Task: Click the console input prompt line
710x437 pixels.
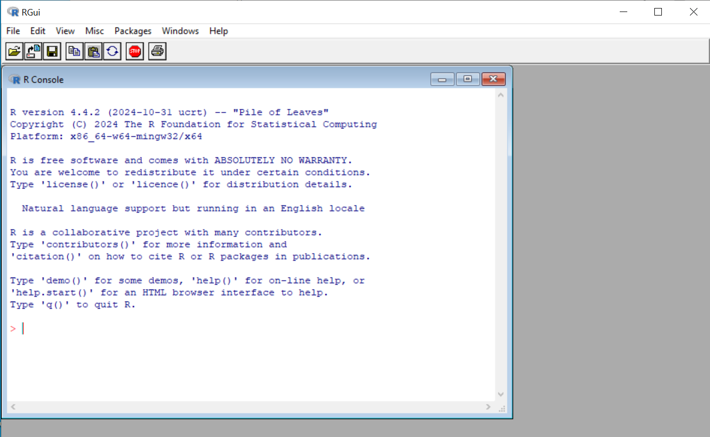Action: click(x=251, y=328)
